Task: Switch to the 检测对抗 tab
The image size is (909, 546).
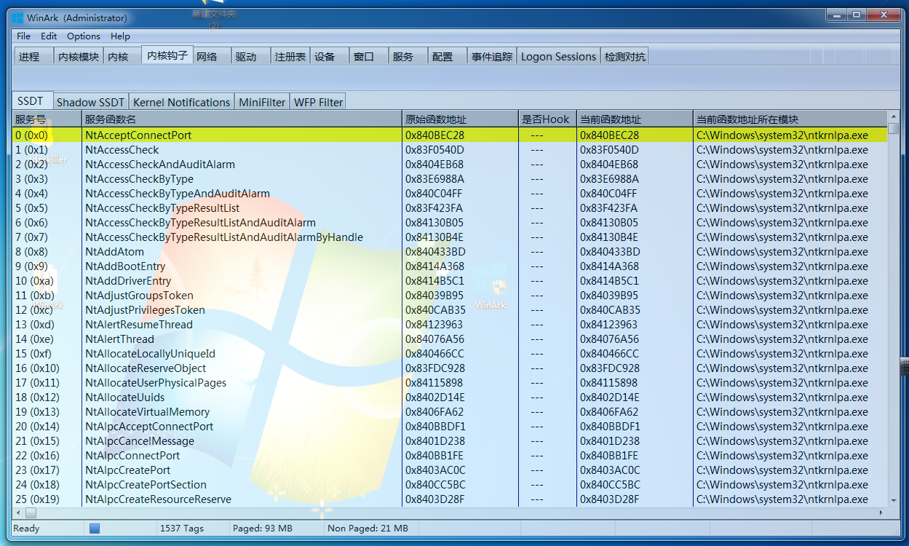Action: pyautogui.click(x=624, y=56)
